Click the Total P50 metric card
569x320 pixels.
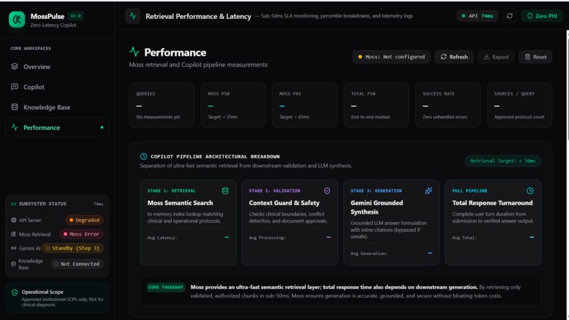(376, 105)
